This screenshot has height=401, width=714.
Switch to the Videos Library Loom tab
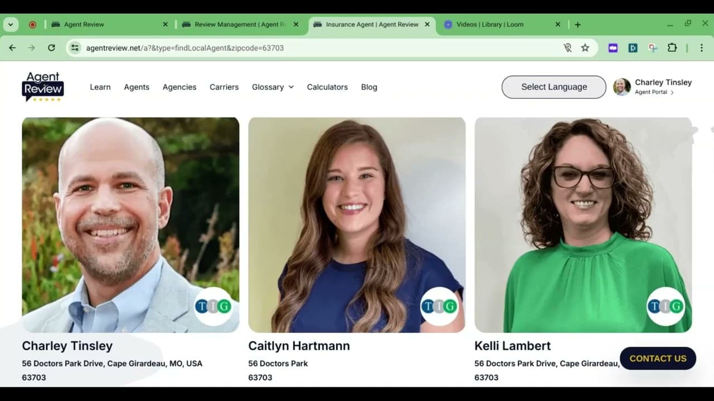point(490,25)
